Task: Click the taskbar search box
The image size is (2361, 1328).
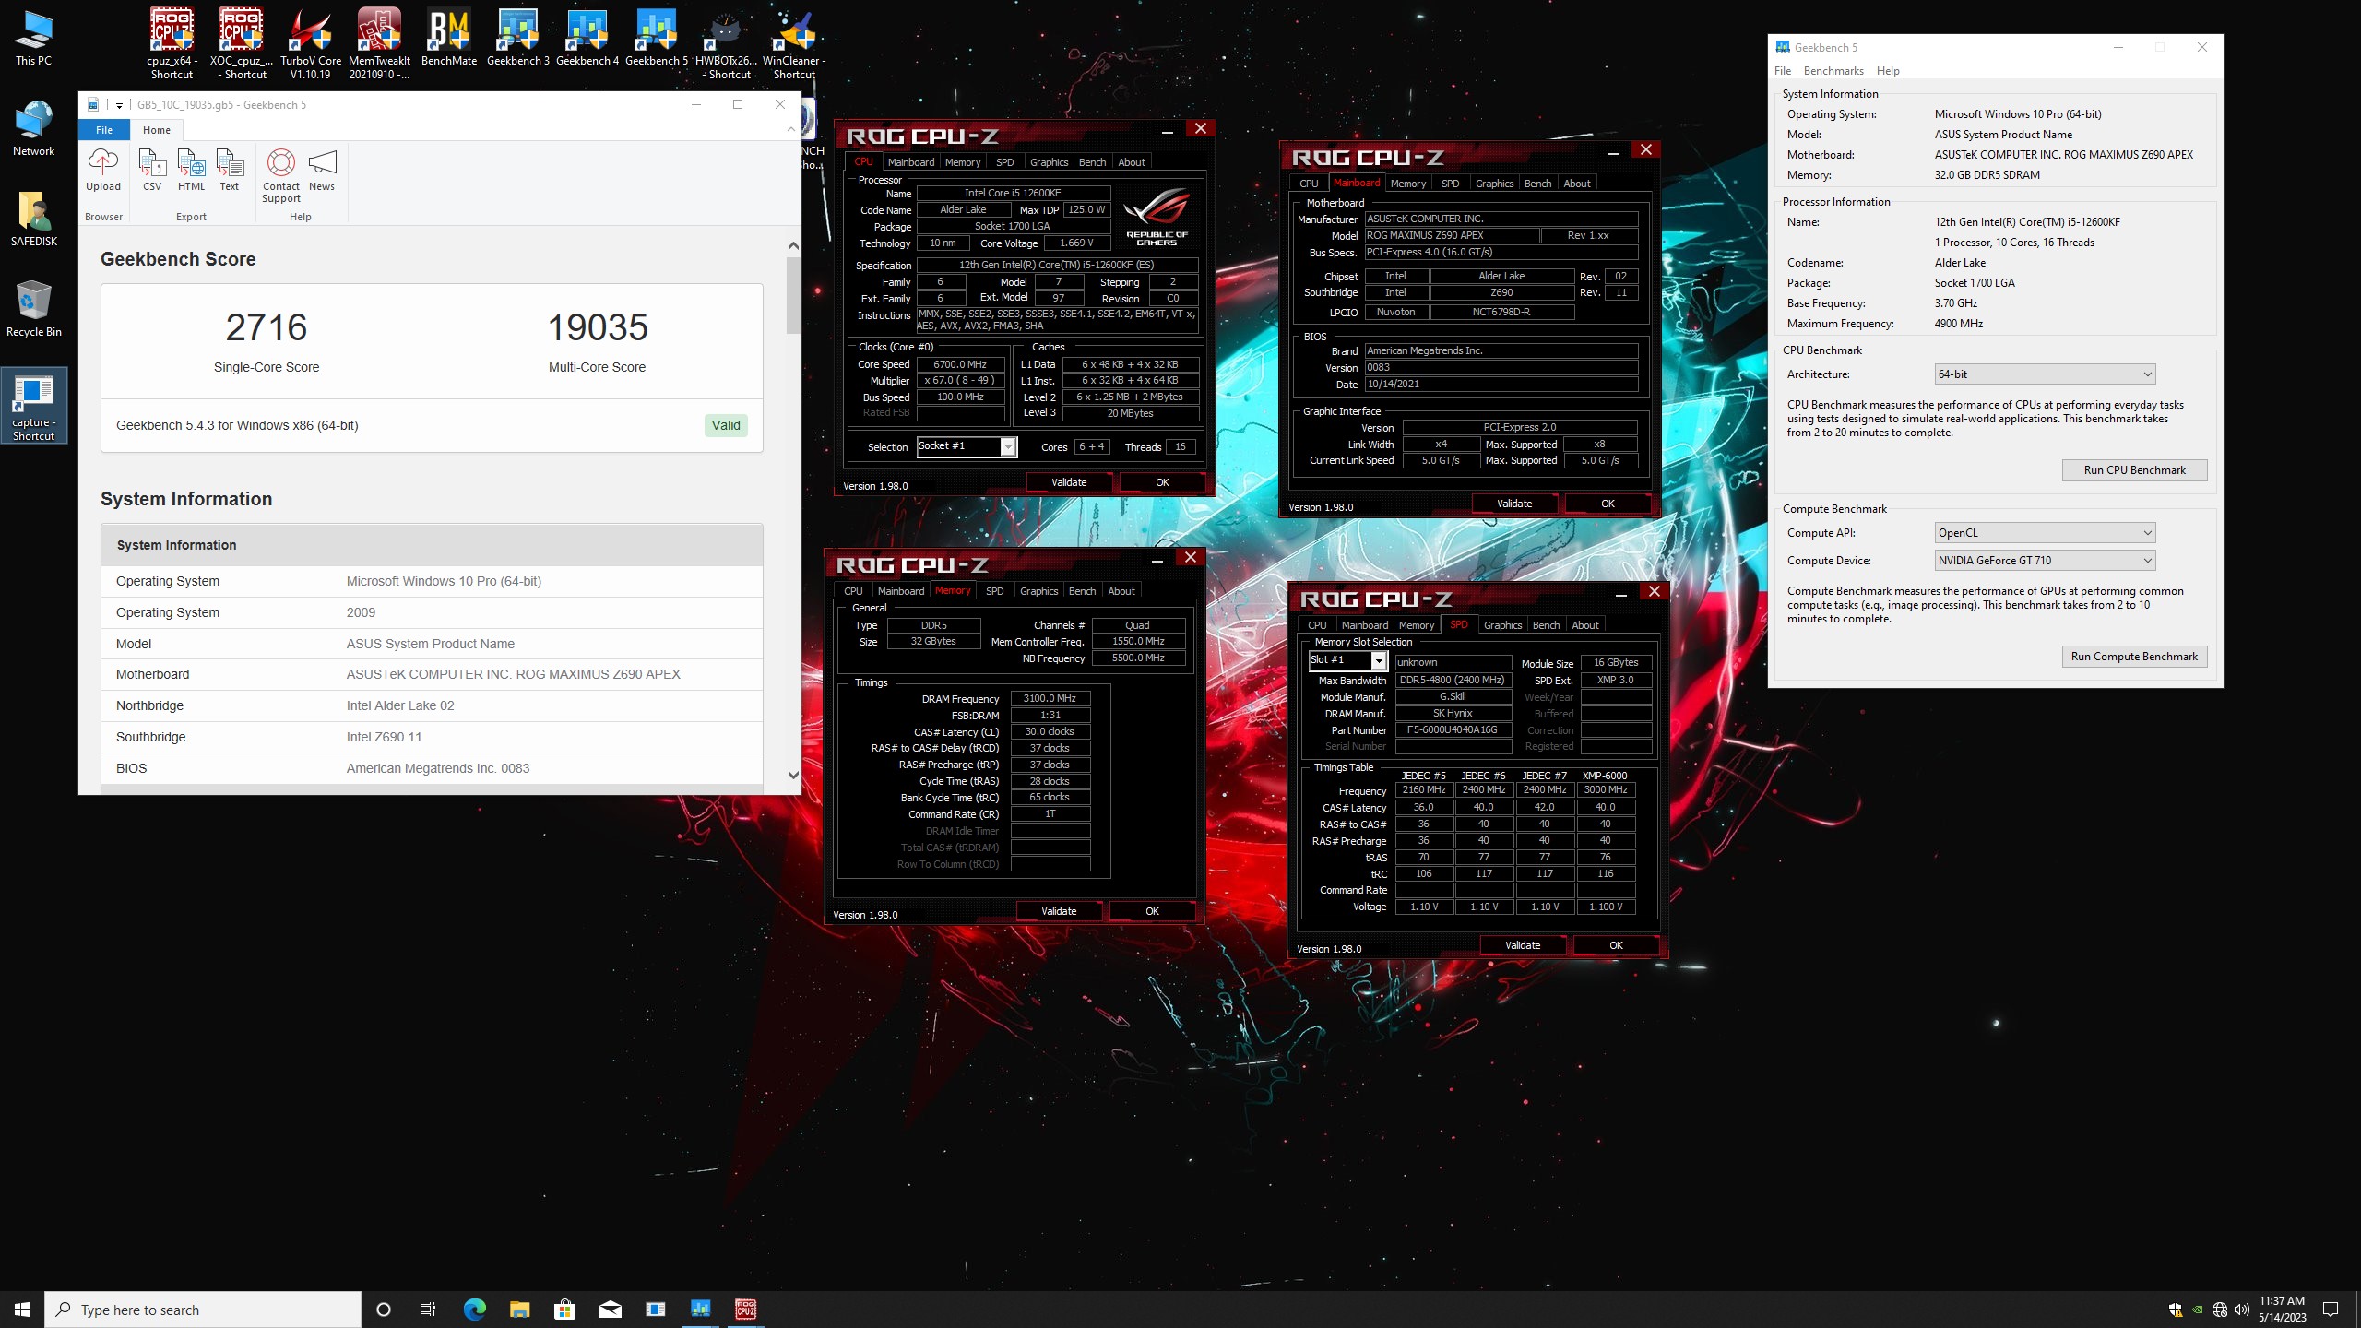Action: [203, 1310]
